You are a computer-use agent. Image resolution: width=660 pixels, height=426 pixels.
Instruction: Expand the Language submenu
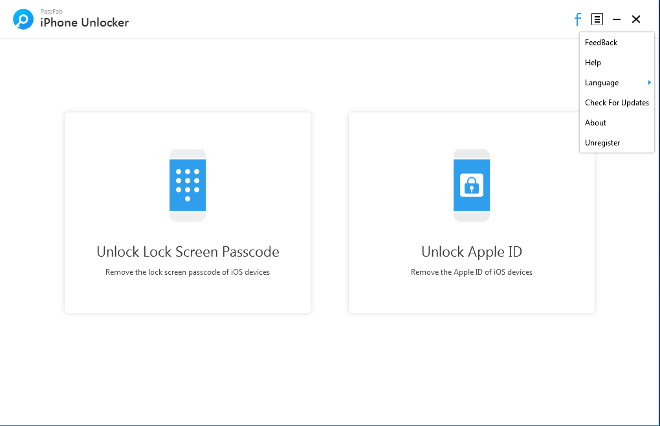coord(617,83)
